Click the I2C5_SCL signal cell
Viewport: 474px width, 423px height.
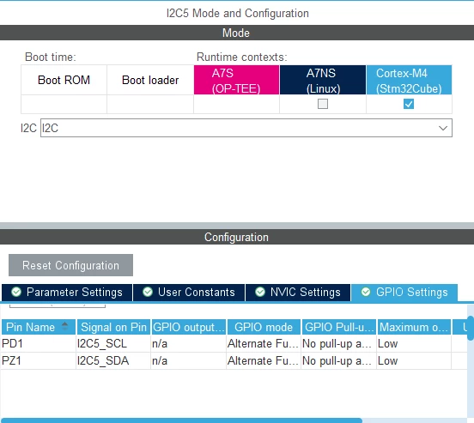coord(113,343)
